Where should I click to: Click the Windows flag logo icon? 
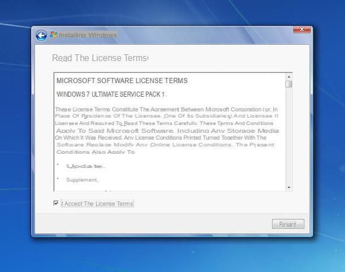[x=54, y=35]
